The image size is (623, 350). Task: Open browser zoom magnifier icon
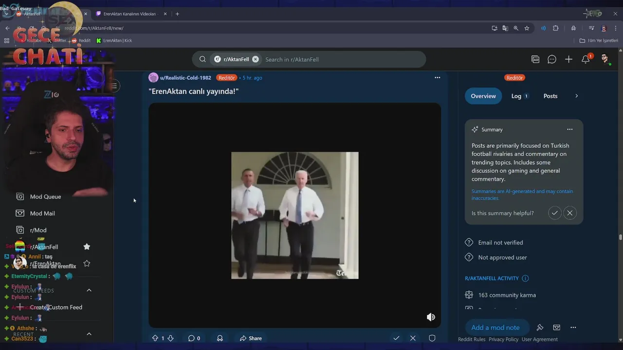pyautogui.click(x=516, y=28)
